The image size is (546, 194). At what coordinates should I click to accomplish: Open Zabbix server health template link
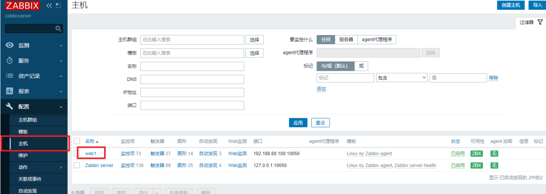point(416,165)
